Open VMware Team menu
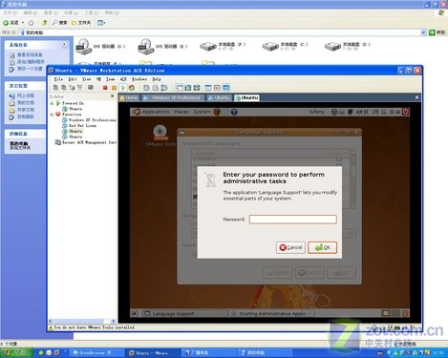448x358 pixels. (x=110, y=79)
